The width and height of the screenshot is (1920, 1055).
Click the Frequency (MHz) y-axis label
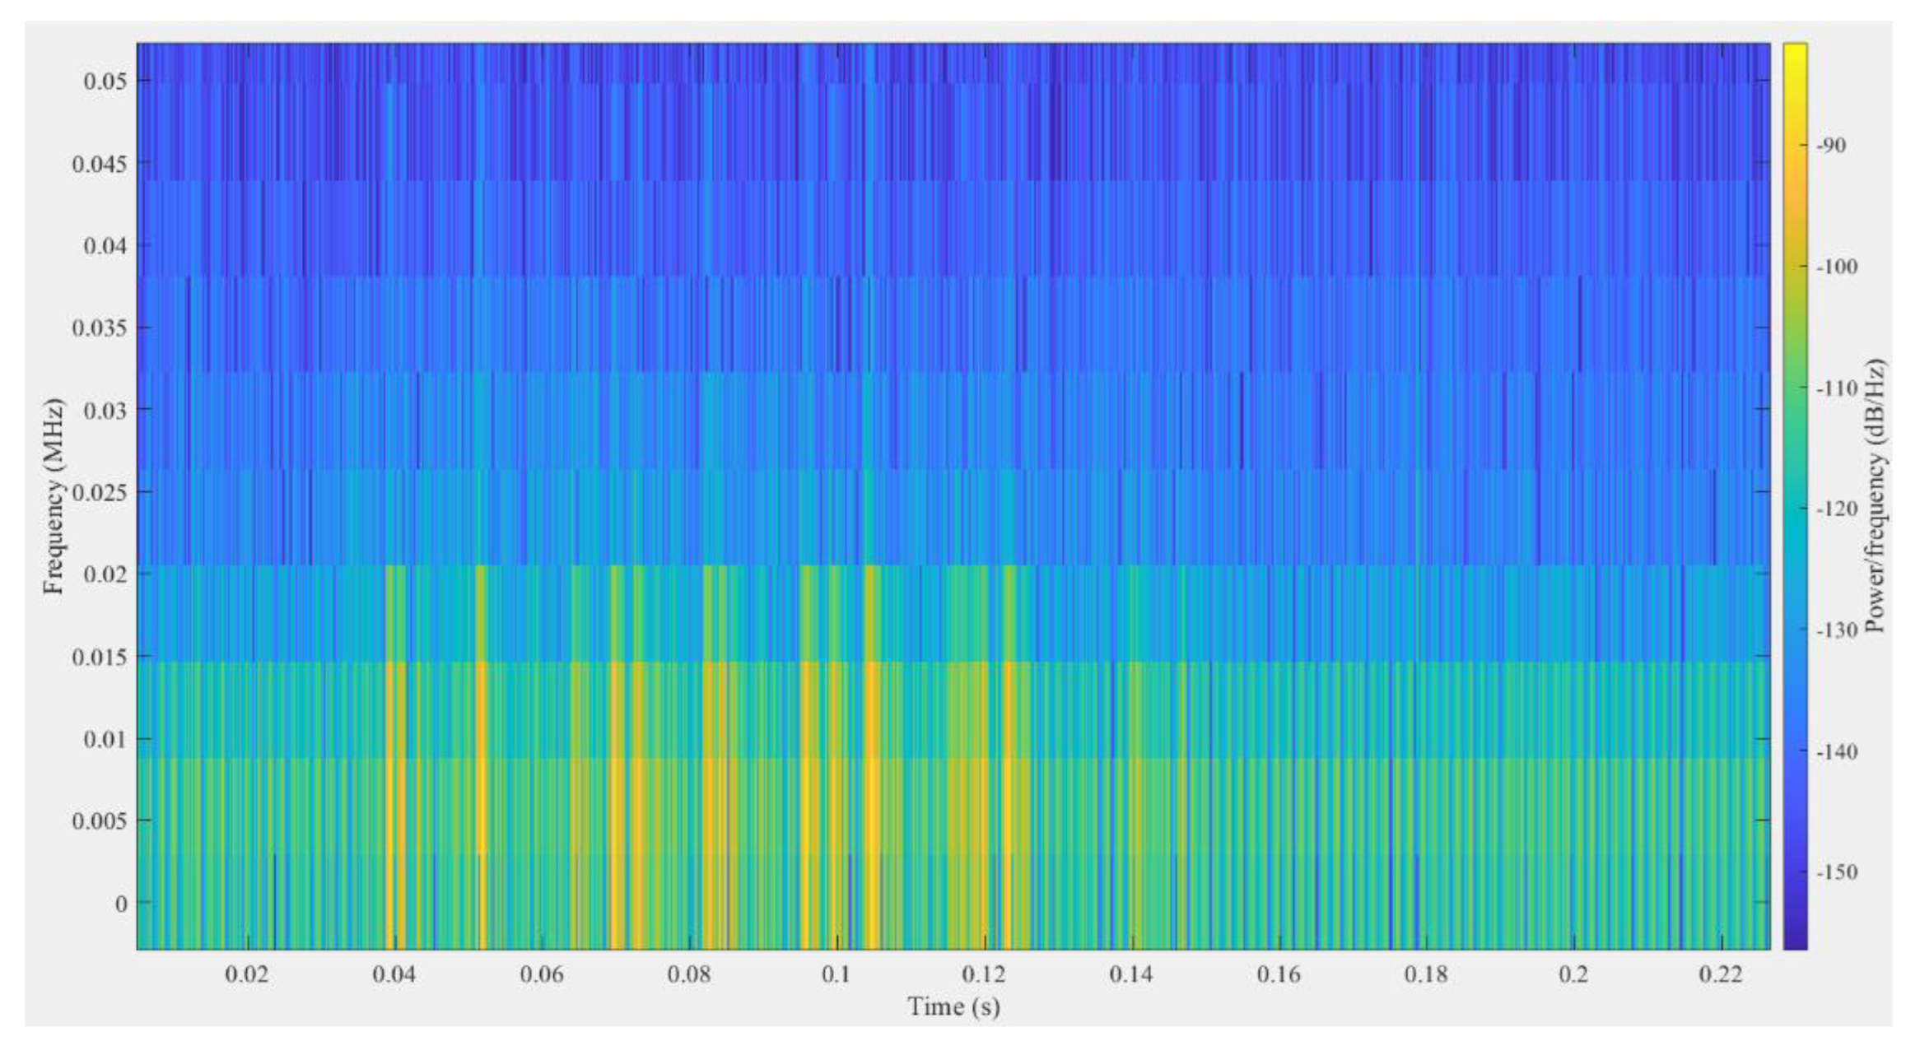point(54,496)
